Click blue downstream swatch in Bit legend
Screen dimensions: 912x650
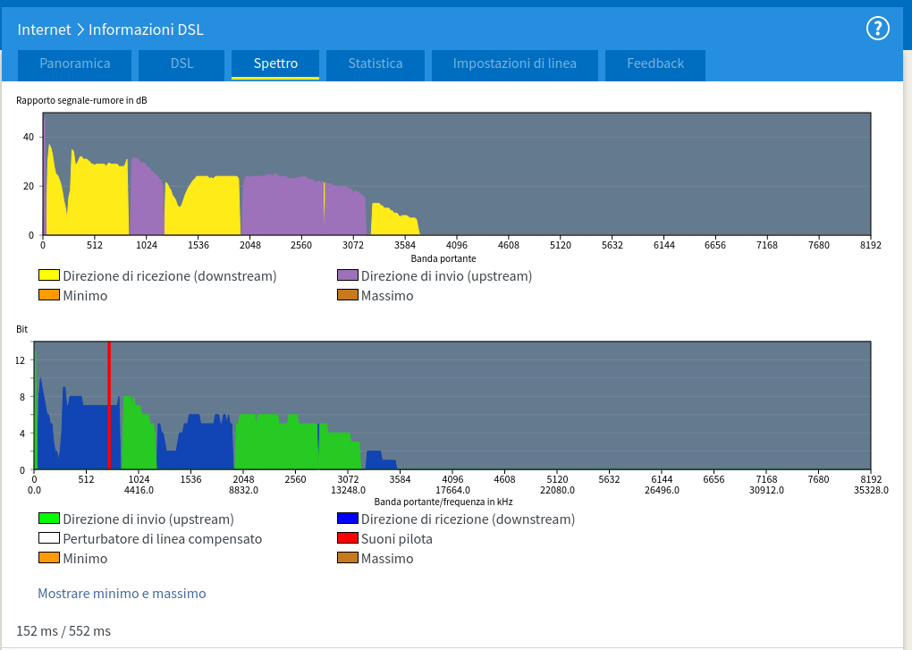click(x=347, y=518)
